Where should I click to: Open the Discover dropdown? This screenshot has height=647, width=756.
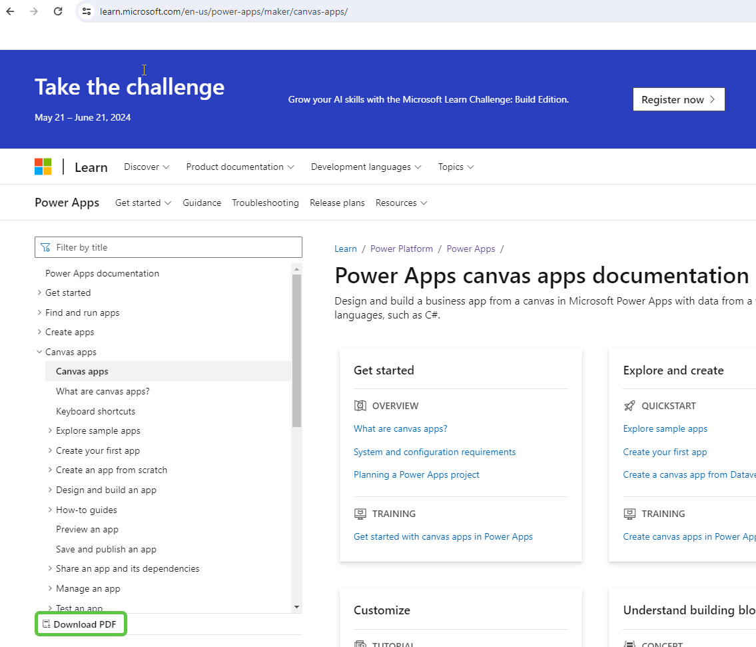[146, 167]
